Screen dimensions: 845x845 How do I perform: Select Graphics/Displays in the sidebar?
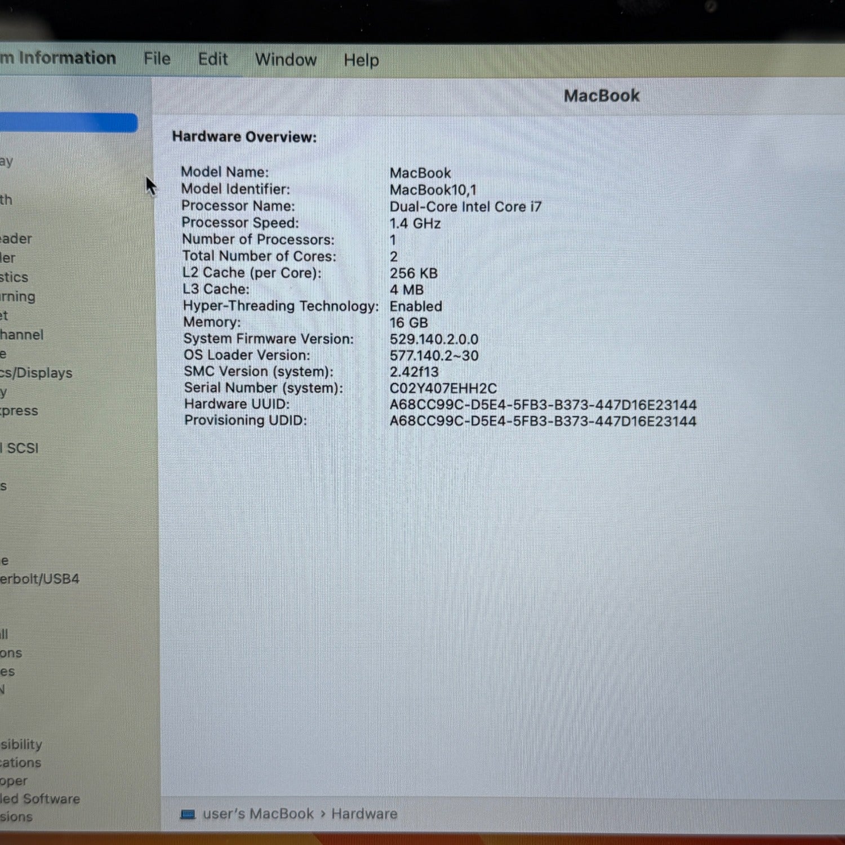click(x=36, y=373)
